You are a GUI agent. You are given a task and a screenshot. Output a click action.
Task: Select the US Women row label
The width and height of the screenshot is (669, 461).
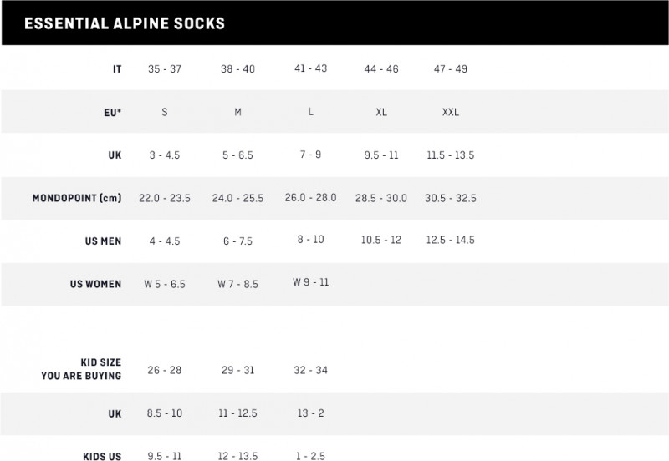tap(95, 284)
